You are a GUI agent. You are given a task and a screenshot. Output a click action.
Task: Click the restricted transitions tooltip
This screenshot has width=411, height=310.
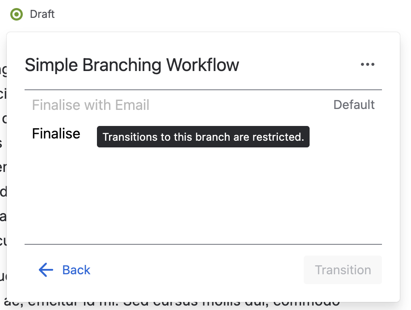tap(203, 137)
